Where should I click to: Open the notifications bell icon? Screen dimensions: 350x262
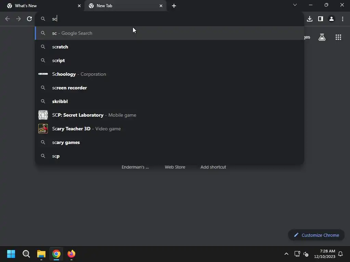(x=340, y=254)
